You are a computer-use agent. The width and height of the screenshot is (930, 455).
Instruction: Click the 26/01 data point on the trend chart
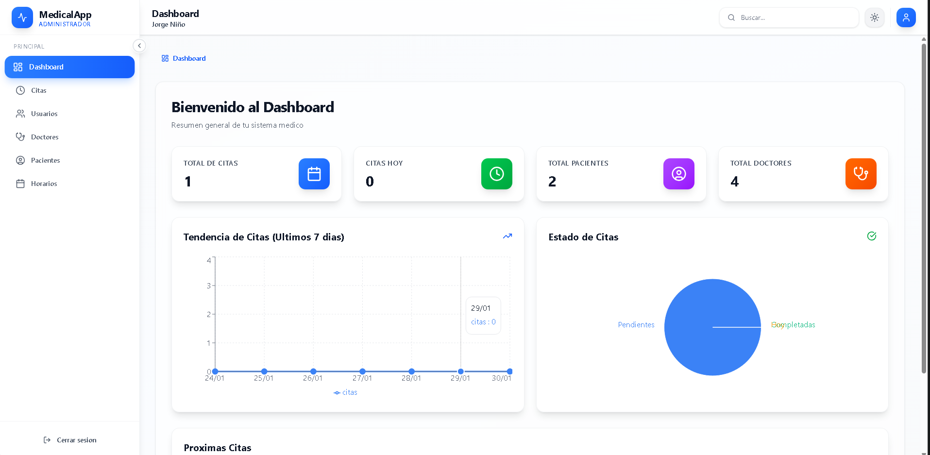click(313, 371)
